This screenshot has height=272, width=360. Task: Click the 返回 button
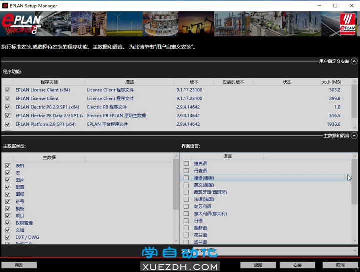pyautogui.click(x=258, y=265)
